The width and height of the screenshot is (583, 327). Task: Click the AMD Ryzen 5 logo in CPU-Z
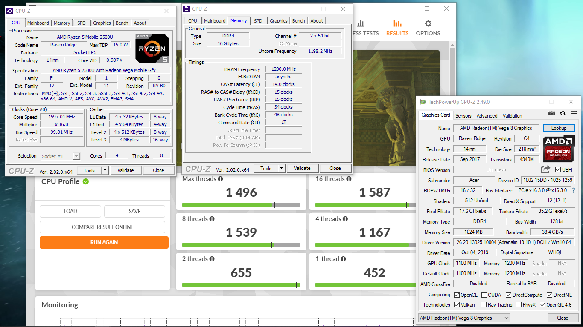pyautogui.click(x=152, y=49)
